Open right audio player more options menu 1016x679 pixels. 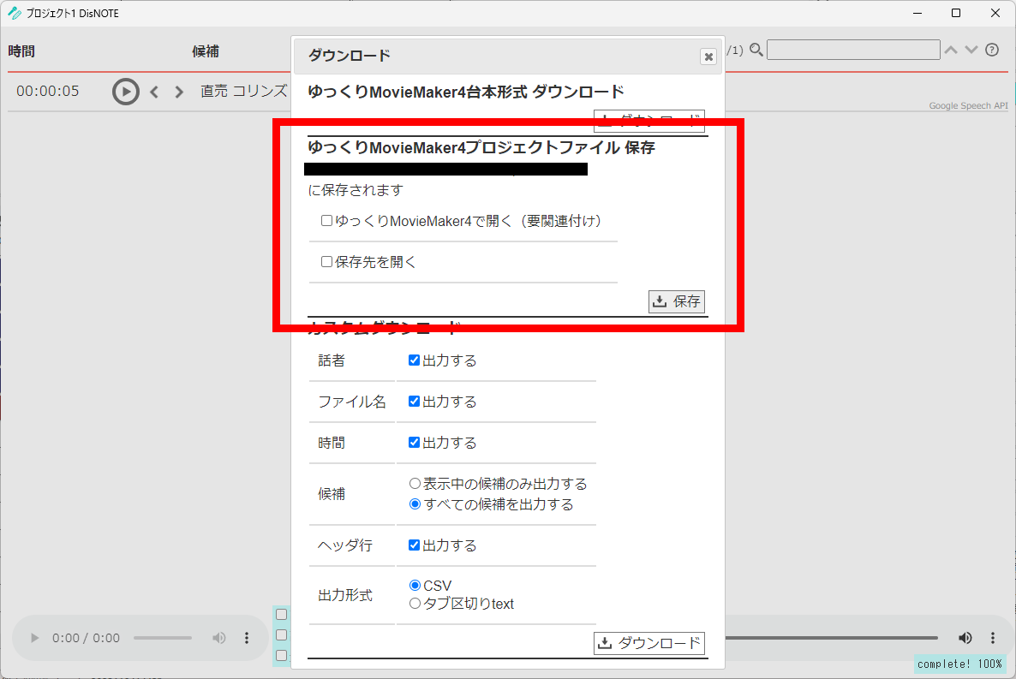pos(992,638)
